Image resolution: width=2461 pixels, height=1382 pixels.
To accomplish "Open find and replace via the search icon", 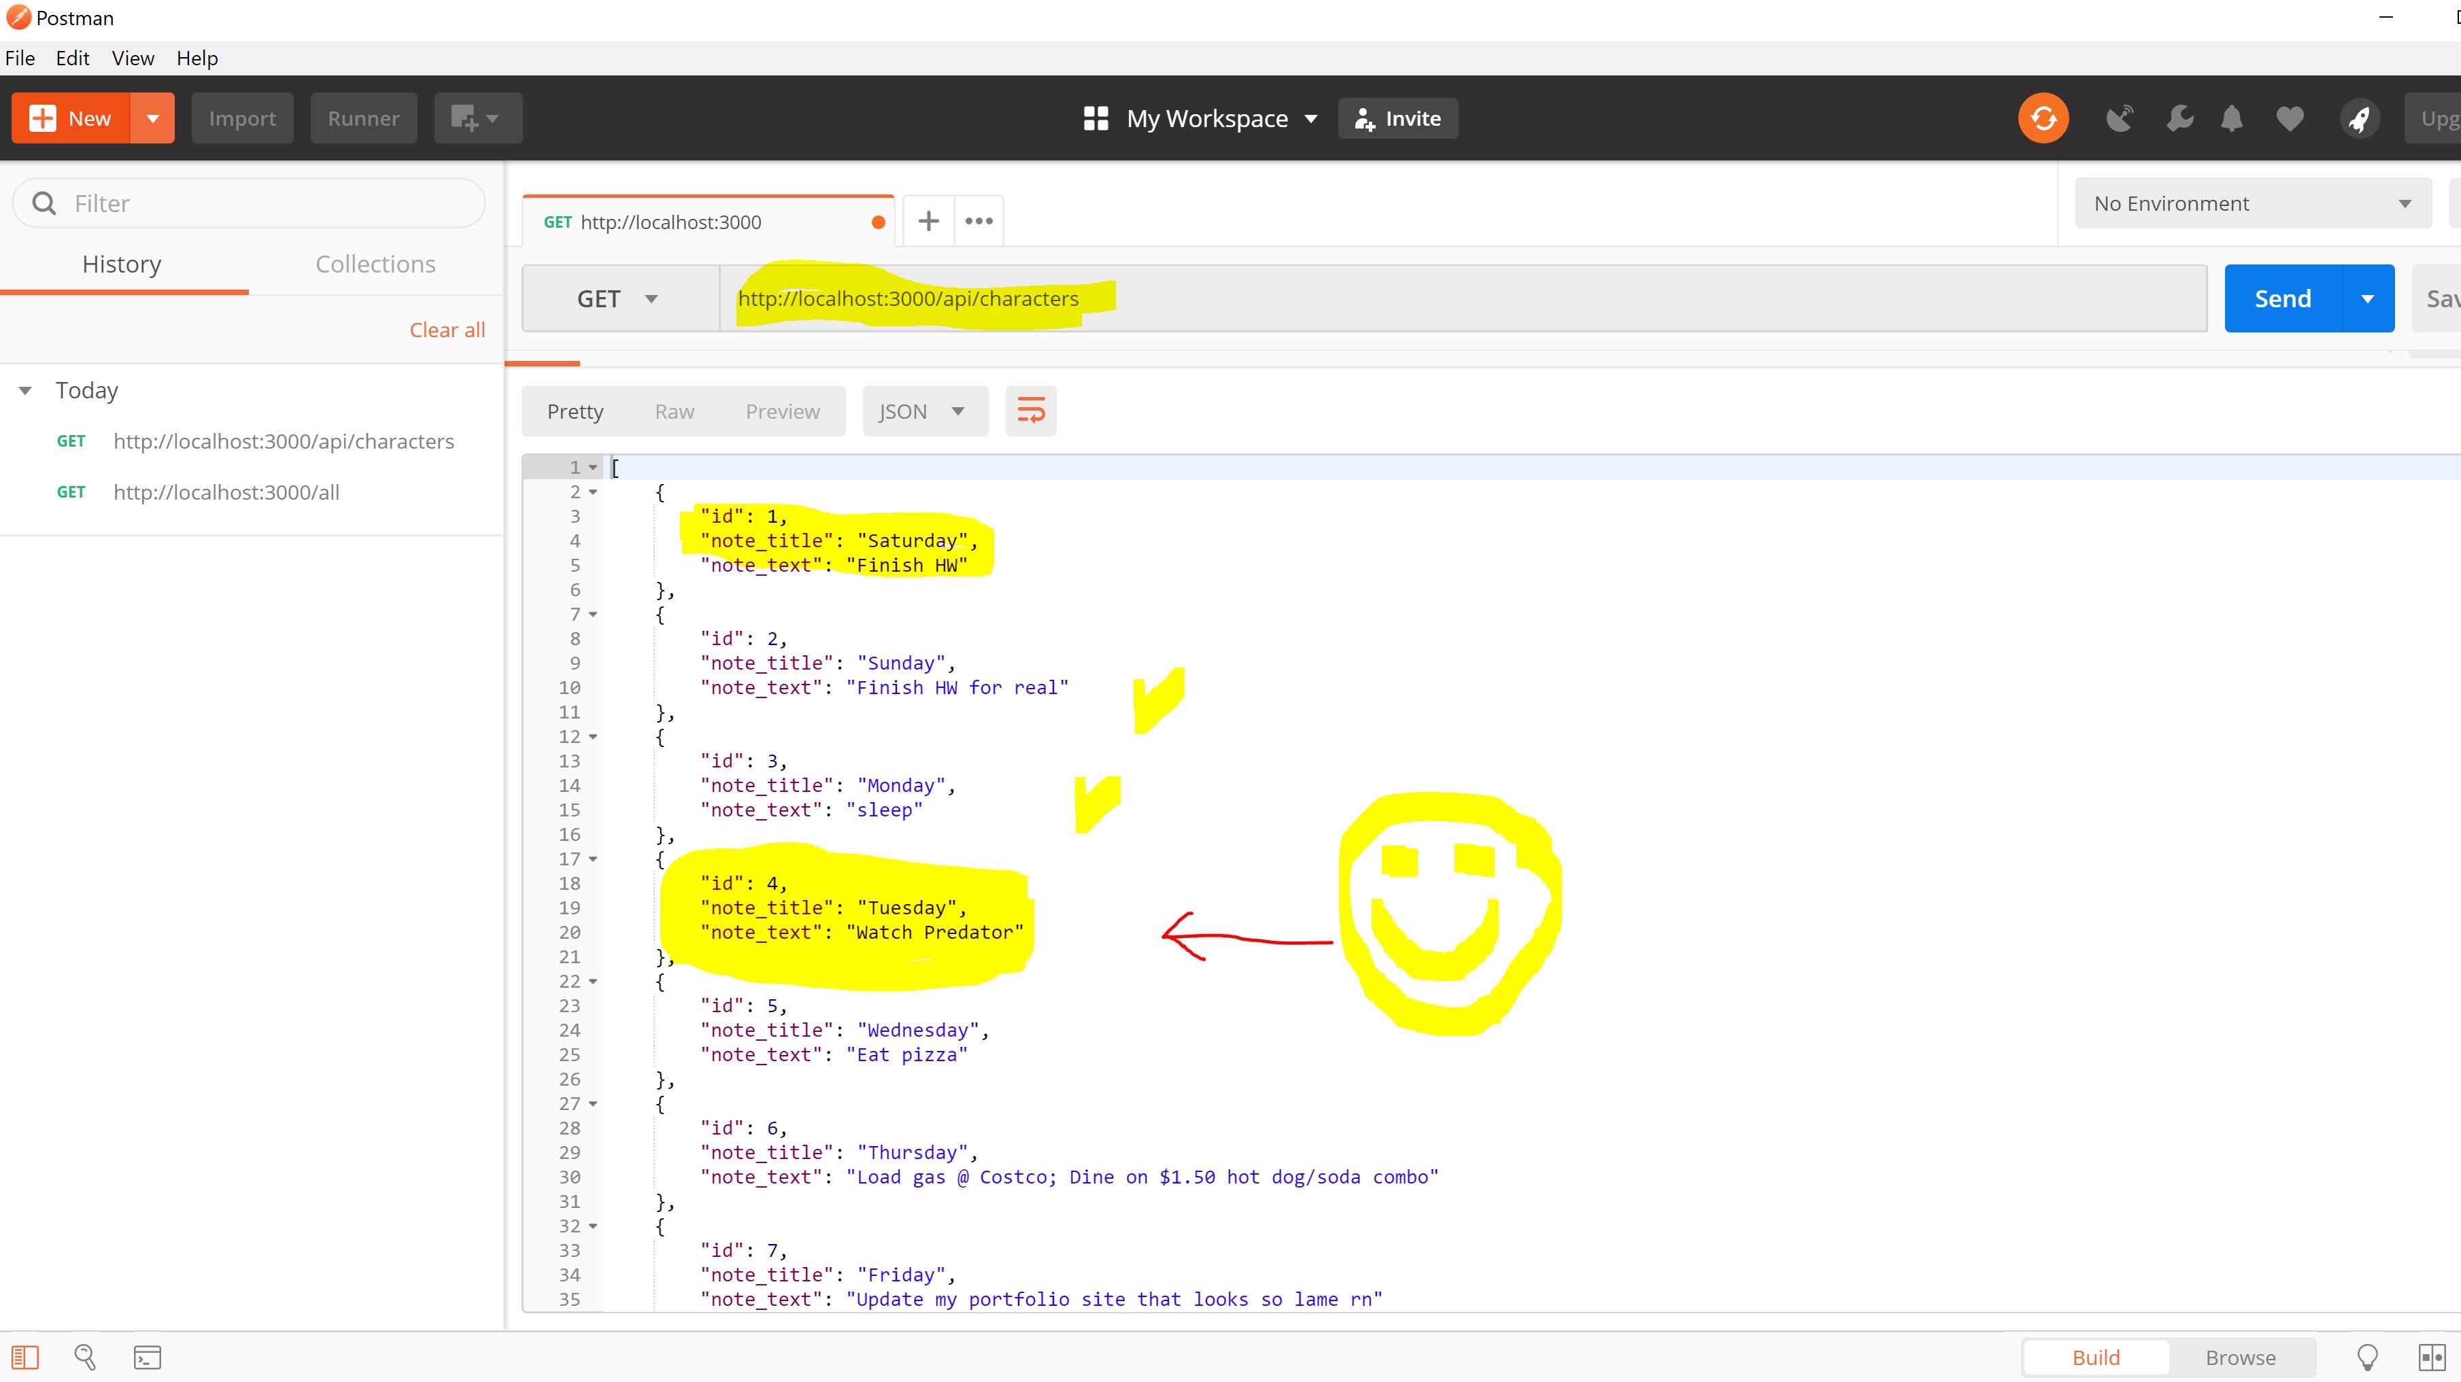I will 85,1356.
